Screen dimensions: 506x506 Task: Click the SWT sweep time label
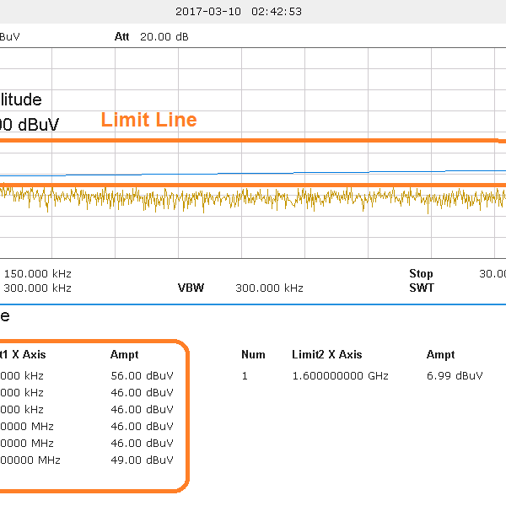pos(421,288)
